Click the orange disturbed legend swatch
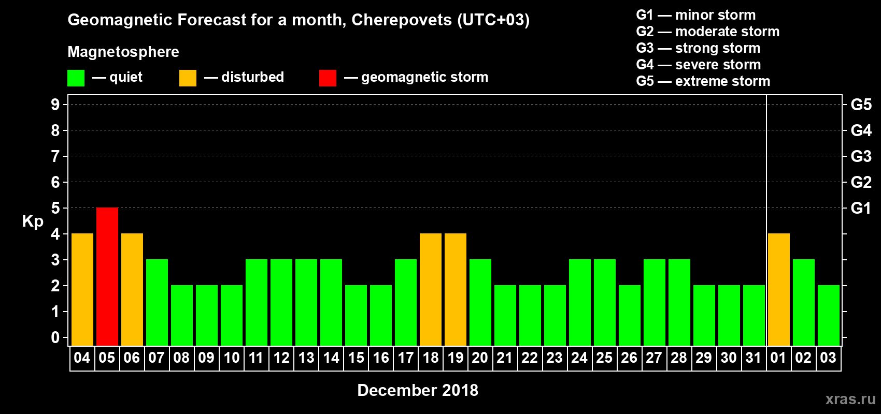 (188, 78)
